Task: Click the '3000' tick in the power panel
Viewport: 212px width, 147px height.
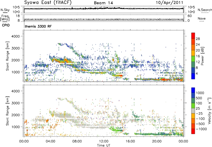Action: (16, 48)
